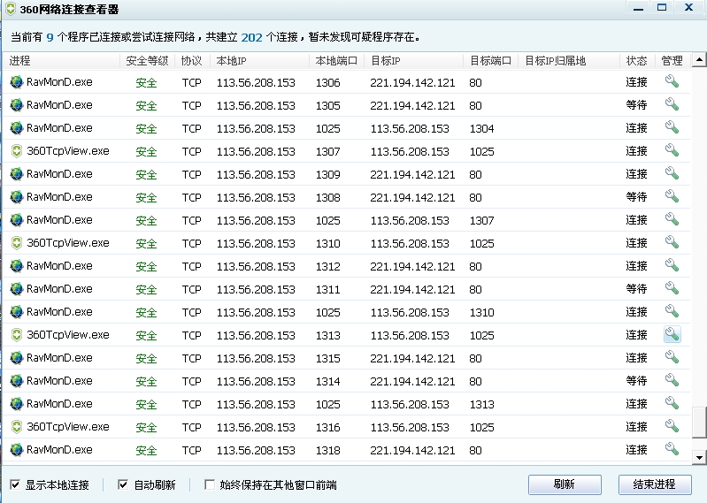Screen dimensions: 707x503
Task: Sort by the 本地端口 column header
Action: pyautogui.click(x=337, y=61)
